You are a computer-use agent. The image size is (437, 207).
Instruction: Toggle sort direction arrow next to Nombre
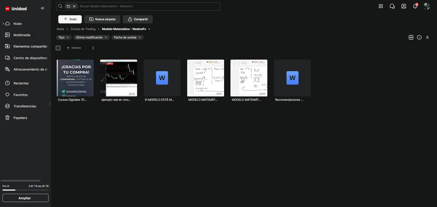68,48
